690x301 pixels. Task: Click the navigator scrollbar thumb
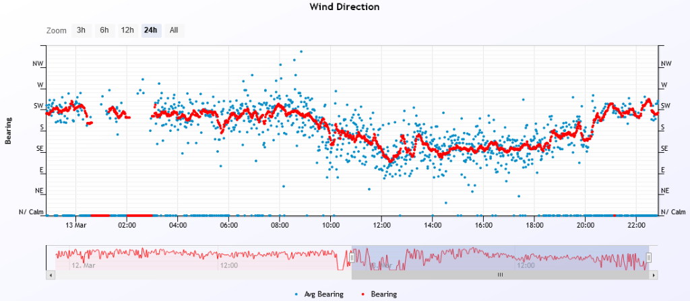[x=501, y=275]
